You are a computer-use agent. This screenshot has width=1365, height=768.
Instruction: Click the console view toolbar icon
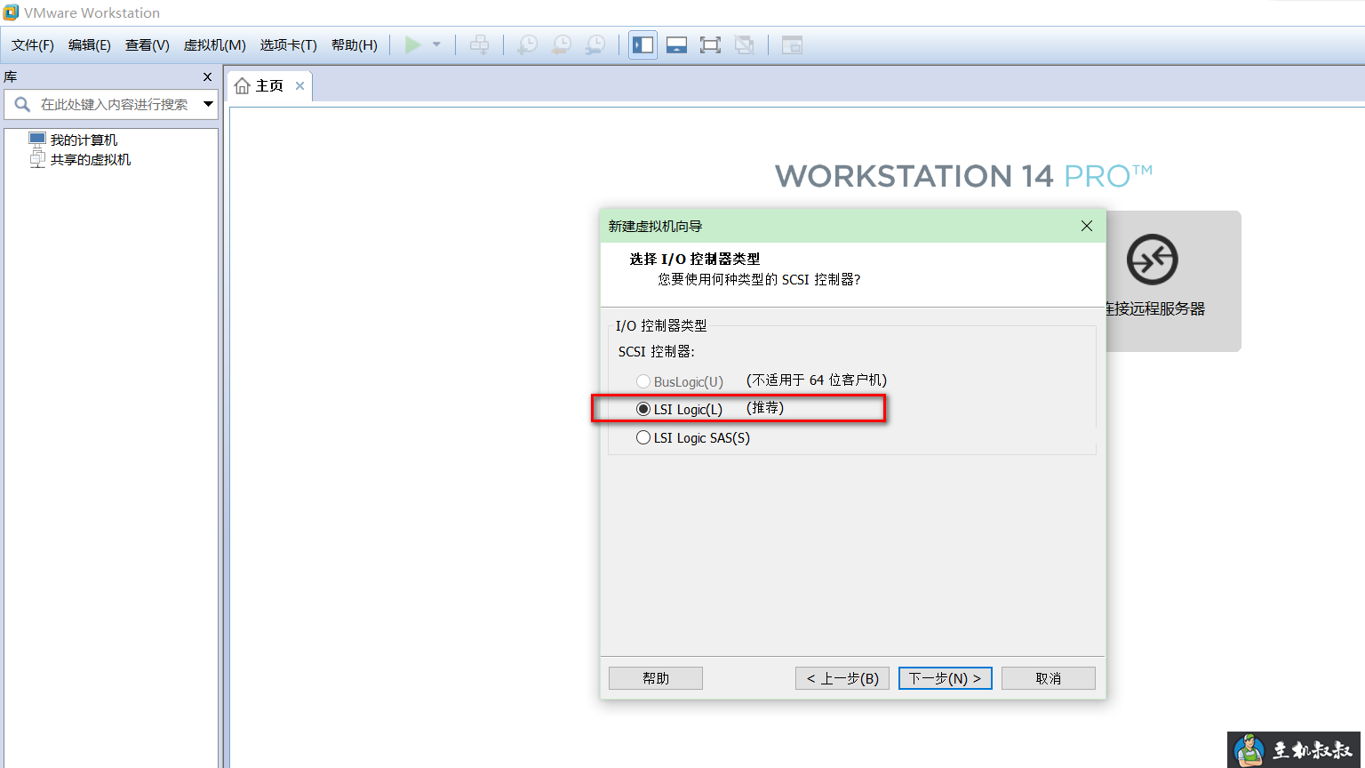[x=792, y=44]
